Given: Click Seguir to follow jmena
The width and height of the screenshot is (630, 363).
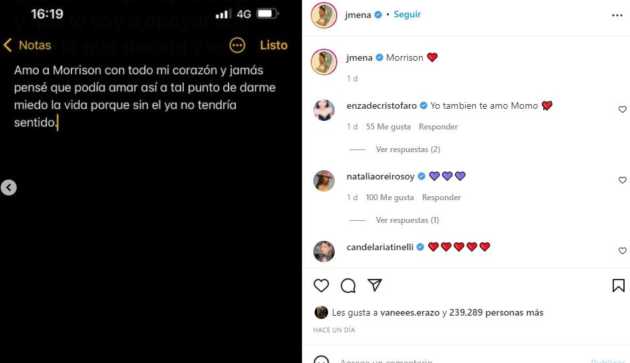Looking at the screenshot, I should pos(407,15).
